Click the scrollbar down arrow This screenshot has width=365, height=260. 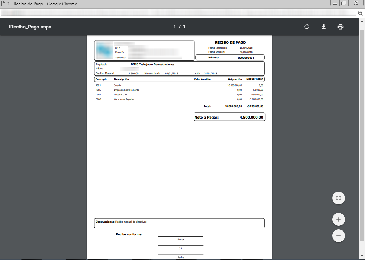tap(362, 256)
